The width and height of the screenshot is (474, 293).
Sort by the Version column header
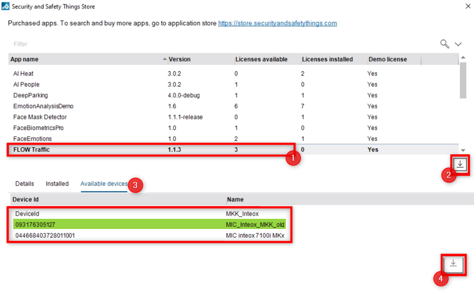[179, 59]
